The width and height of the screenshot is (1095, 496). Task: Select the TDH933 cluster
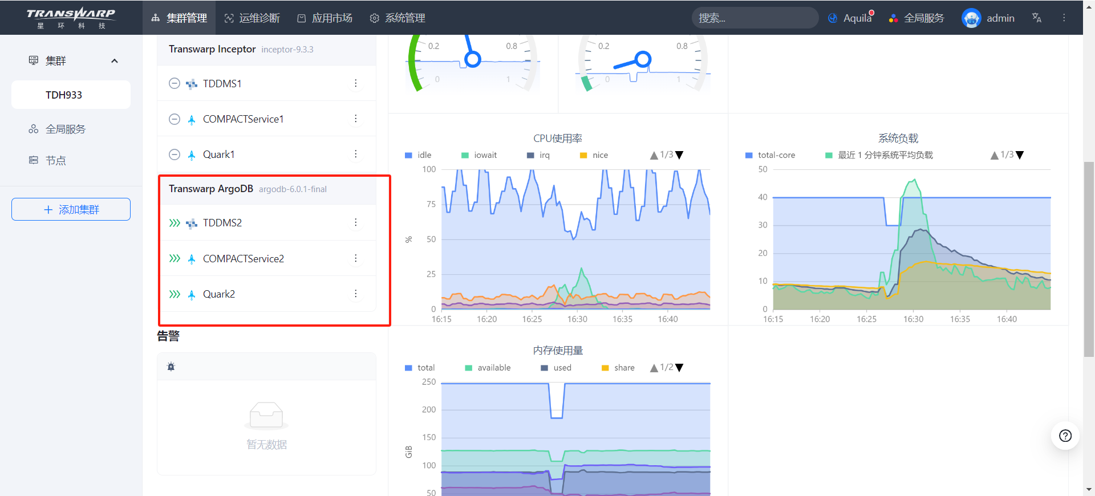coord(71,95)
